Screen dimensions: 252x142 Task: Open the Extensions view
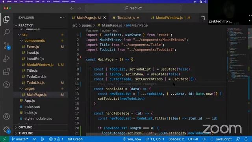(6, 72)
